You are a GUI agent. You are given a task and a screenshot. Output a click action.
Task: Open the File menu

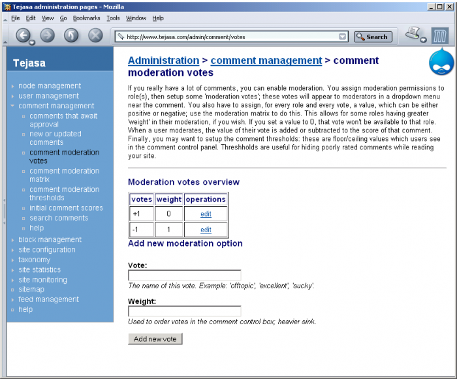tap(16, 18)
